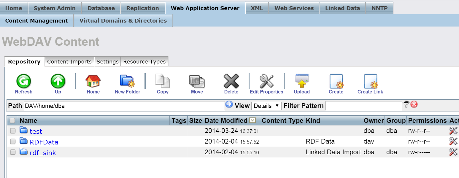Image resolution: width=459 pixels, height=178 pixels.
Task: Toggle the select-all checkbox in header
Action: tap(12, 120)
